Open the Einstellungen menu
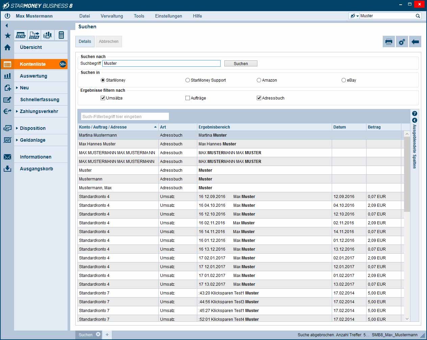This screenshot has height=340, width=427. (x=168, y=16)
